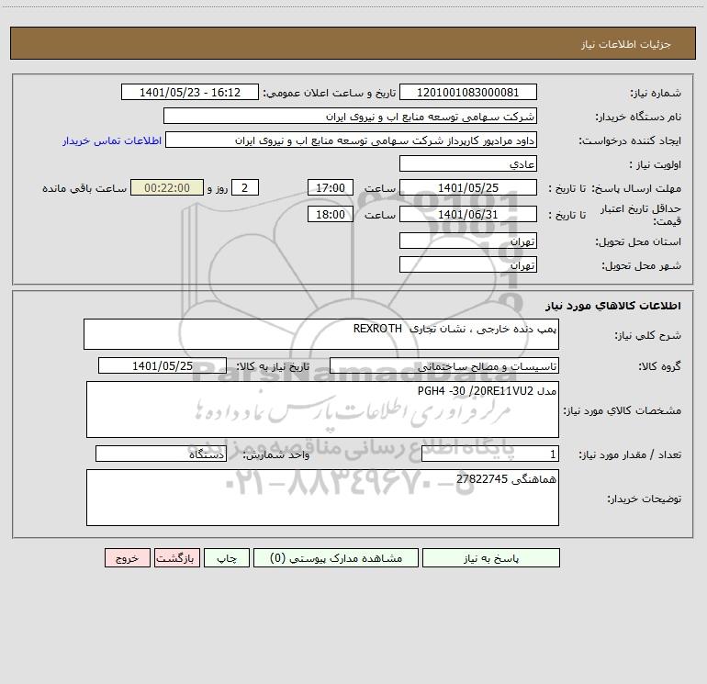
Task: Click the general description field with REXROTH
Action: (321, 334)
